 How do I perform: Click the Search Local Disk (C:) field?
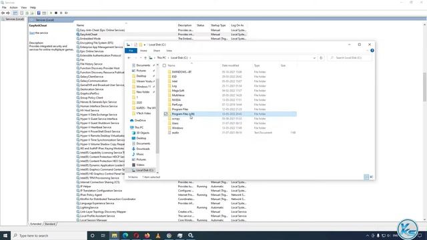coord(350,58)
